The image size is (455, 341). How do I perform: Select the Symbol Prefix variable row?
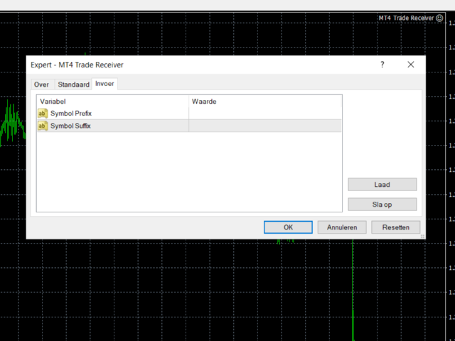[189, 114]
